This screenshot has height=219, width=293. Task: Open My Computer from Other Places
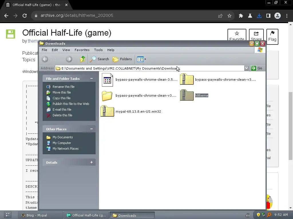[62, 143]
